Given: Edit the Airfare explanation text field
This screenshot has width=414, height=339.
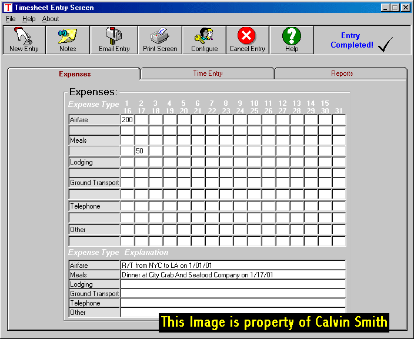Looking at the screenshot, I should point(233,266).
